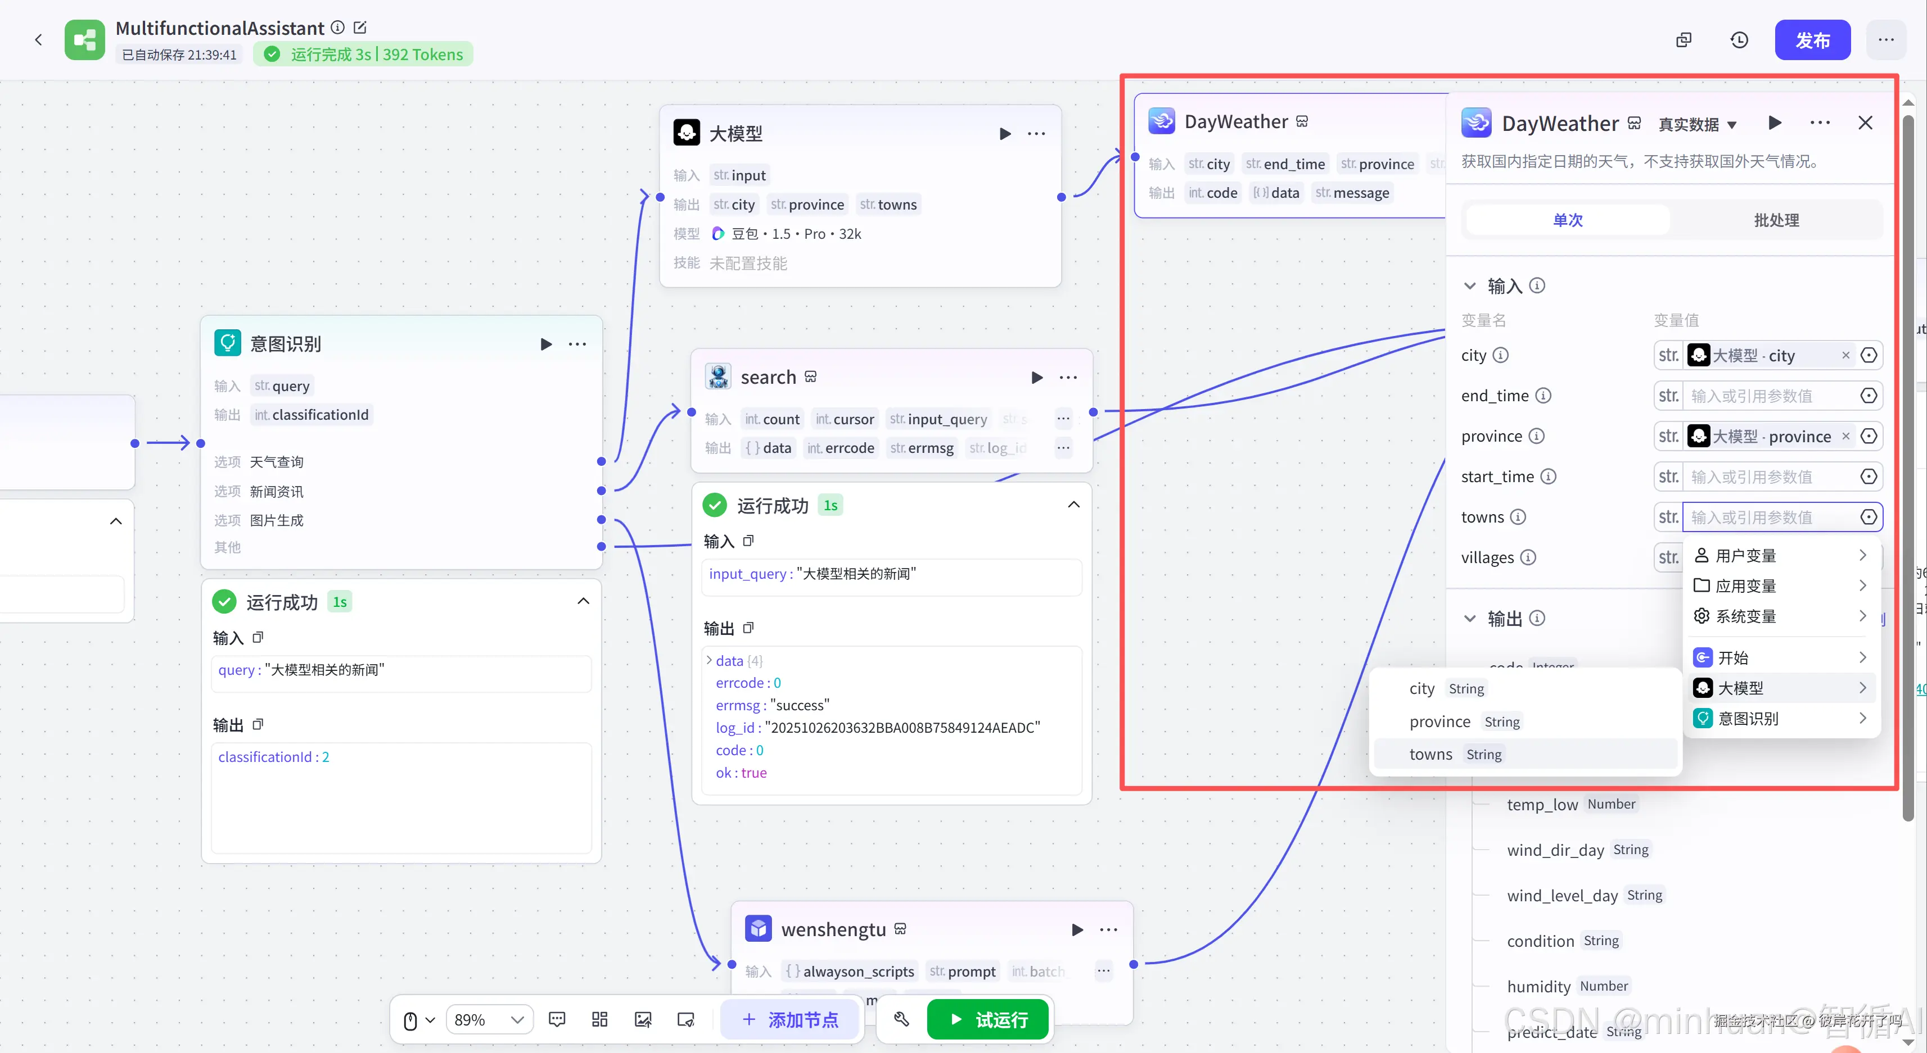
Task: Run the search node play icon
Action: coord(1037,378)
